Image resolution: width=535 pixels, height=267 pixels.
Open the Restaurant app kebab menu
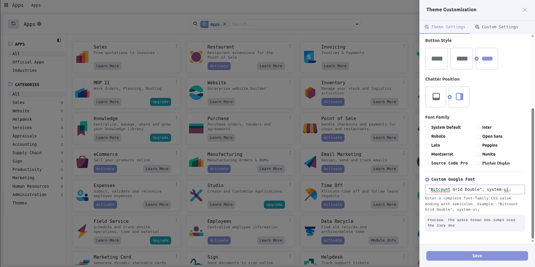pyautogui.click(x=290, y=46)
